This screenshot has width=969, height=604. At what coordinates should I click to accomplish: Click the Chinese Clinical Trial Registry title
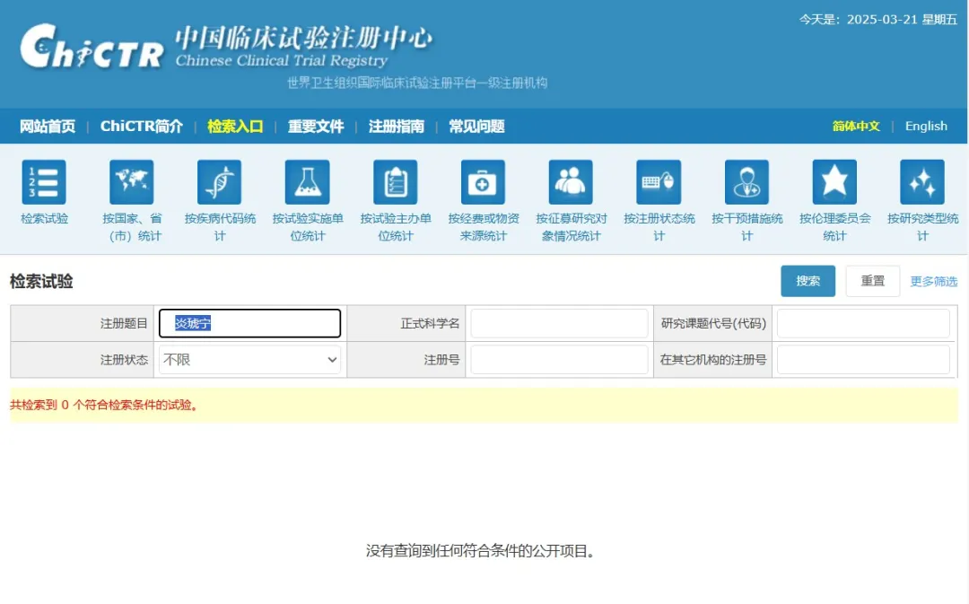coord(281,61)
